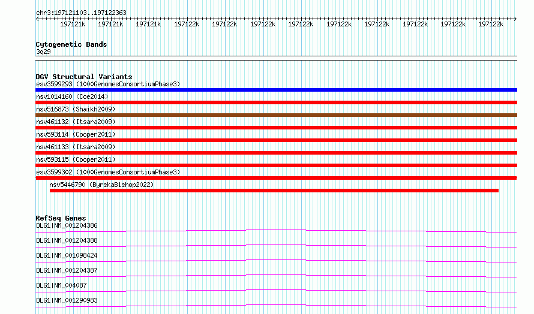Select the 3q29 band label
This screenshot has height=314, width=534.
43,52
